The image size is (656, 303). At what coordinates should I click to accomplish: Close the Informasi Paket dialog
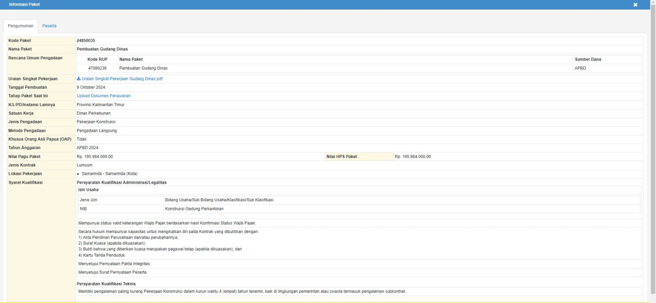(635, 5)
